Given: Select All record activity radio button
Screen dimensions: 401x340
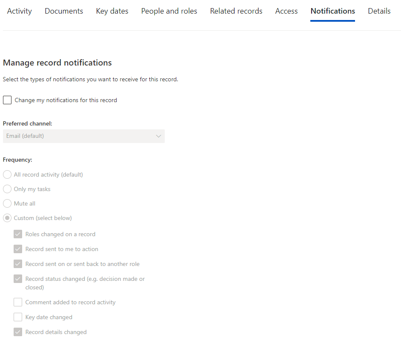Looking at the screenshot, I should pos(7,175).
